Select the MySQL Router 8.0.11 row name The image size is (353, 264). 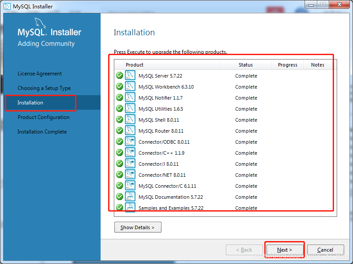tap(161, 131)
